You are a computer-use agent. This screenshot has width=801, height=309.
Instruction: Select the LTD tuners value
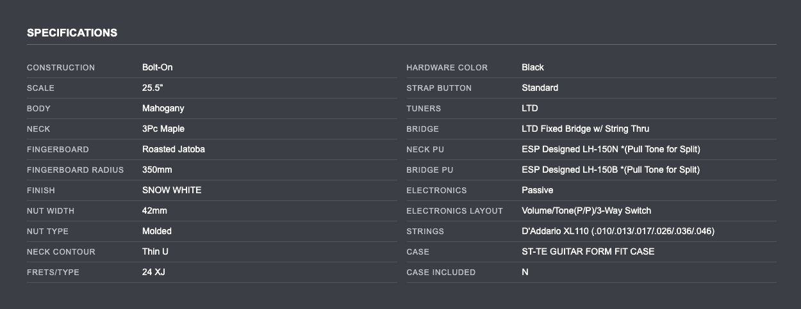[530, 108]
